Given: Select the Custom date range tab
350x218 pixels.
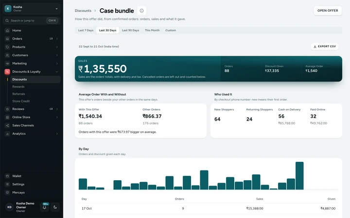Looking at the screenshot, I should point(171,30).
